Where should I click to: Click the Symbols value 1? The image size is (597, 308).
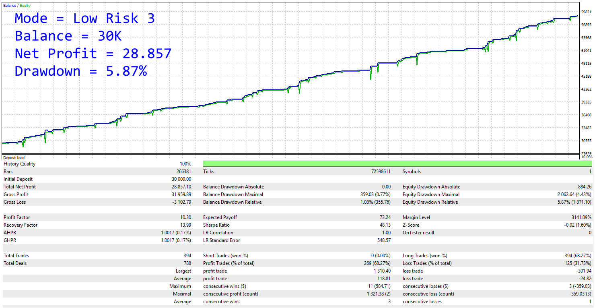[591, 172]
